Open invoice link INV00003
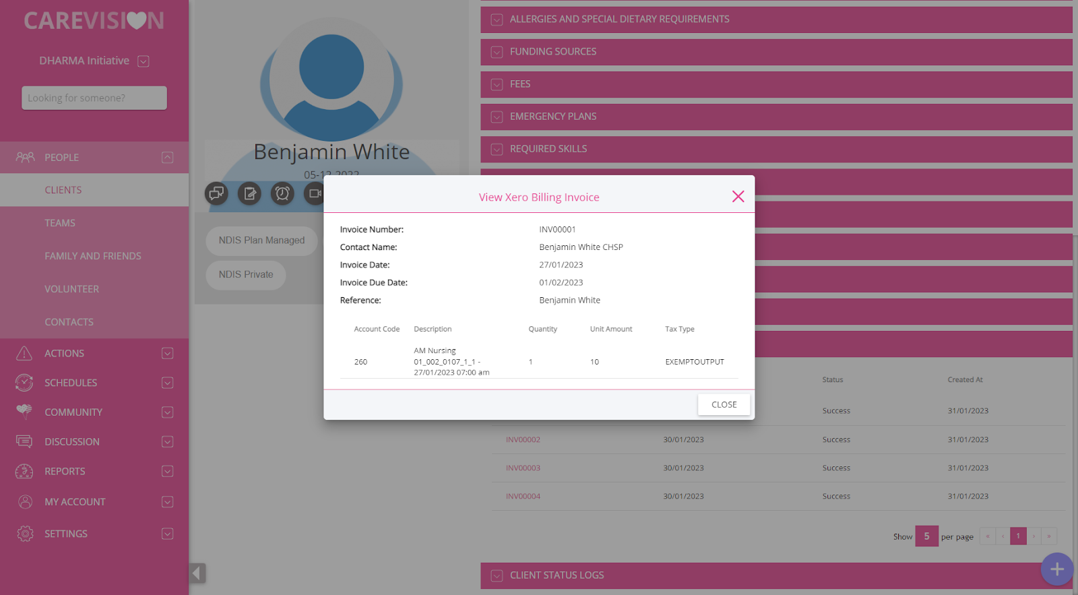 (523, 468)
